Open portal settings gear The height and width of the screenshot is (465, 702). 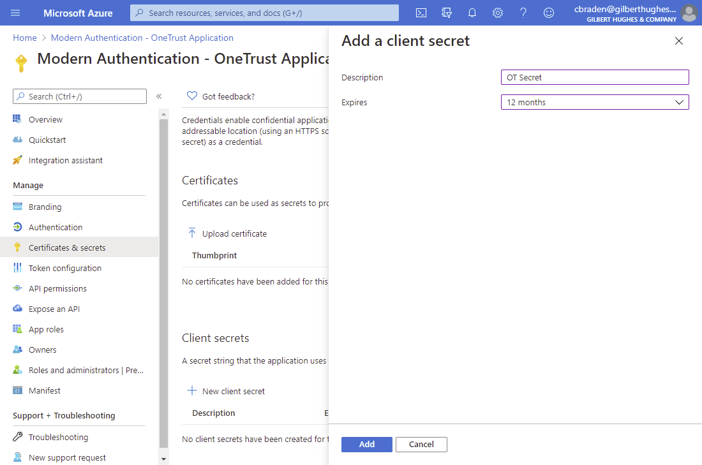tap(497, 13)
